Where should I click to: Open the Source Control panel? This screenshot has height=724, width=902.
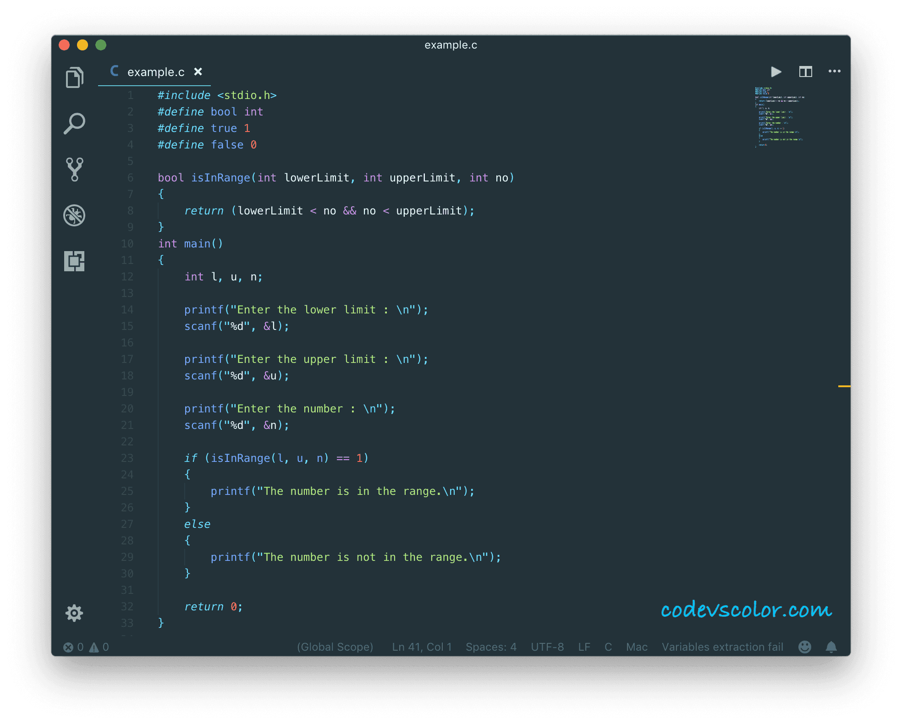(x=74, y=169)
